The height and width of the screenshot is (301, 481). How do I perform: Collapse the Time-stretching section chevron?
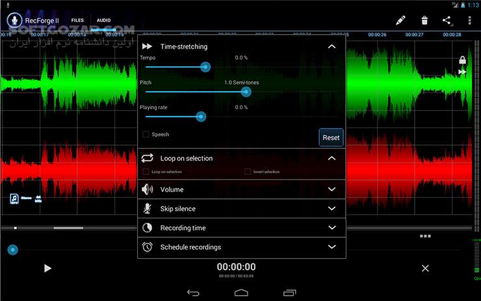click(x=331, y=47)
